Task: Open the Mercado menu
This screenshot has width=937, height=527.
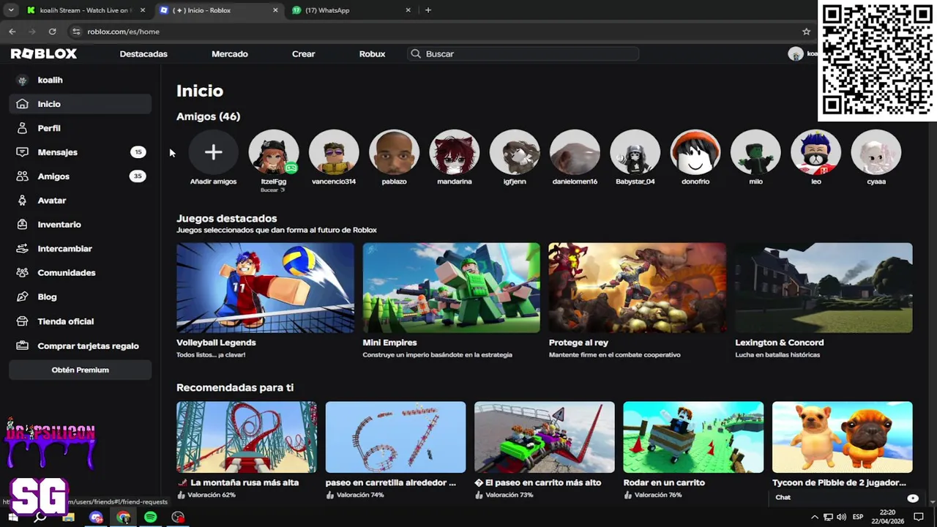Action: click(230, 53)
